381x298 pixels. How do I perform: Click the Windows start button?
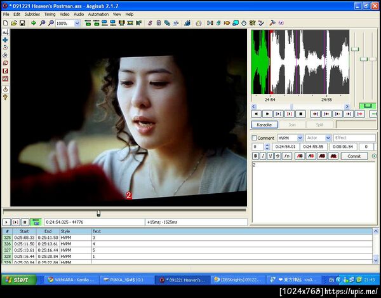[x=19, y=280]
